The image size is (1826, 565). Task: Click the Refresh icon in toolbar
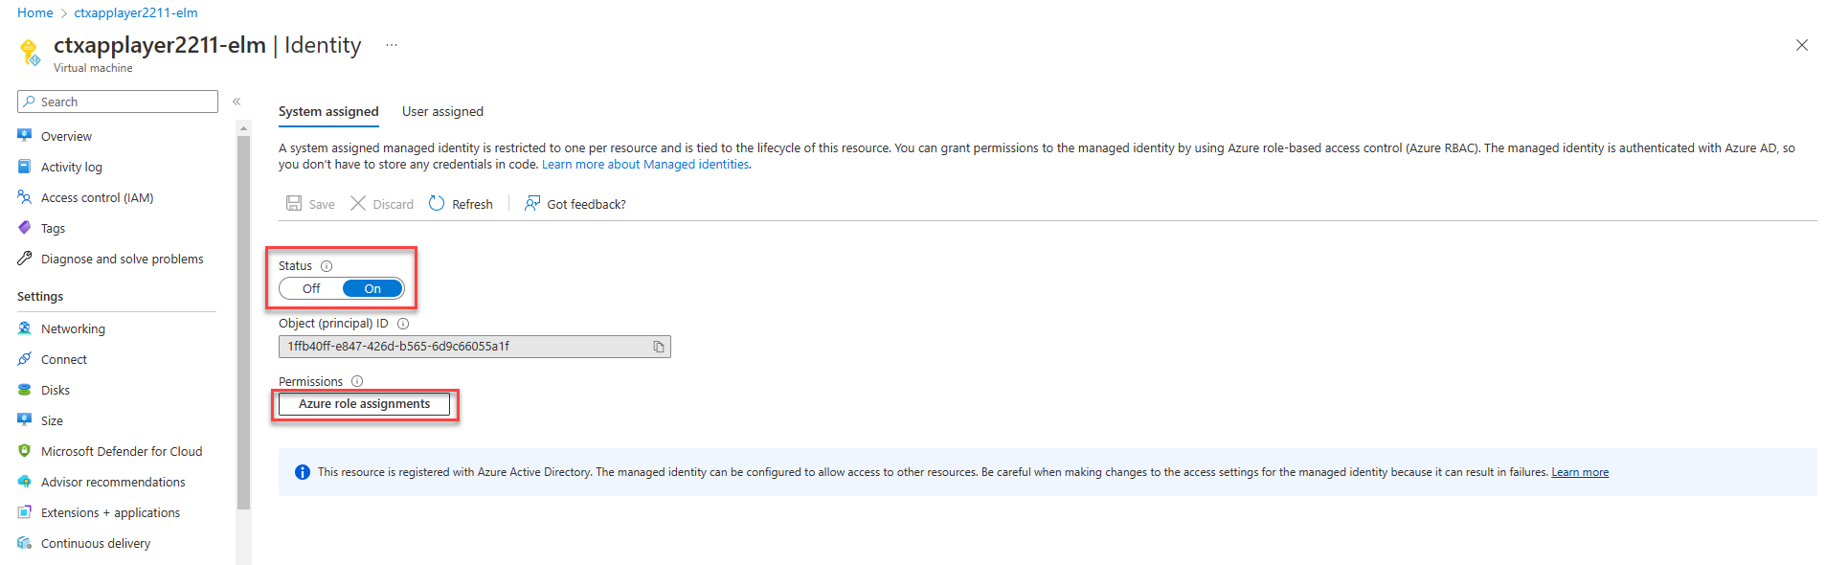click(x=437, y=204)
